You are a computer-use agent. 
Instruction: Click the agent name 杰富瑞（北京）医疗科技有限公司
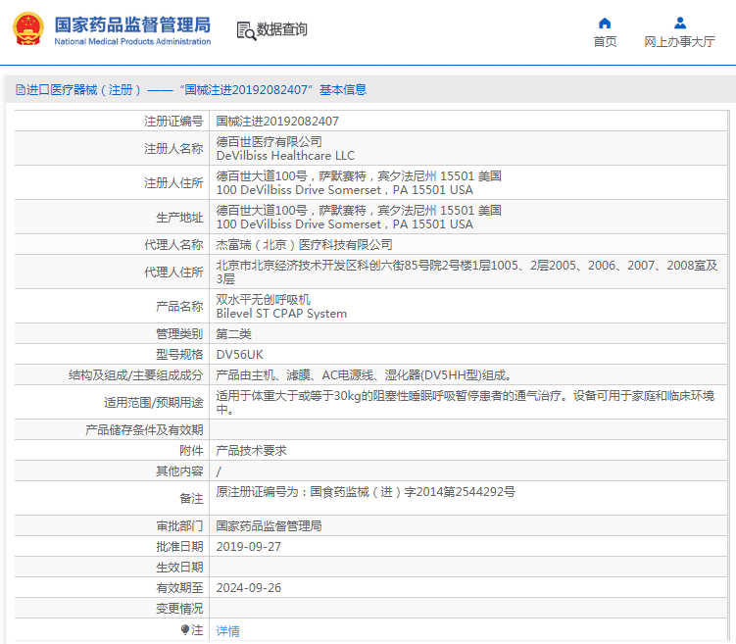coord(304,245)
